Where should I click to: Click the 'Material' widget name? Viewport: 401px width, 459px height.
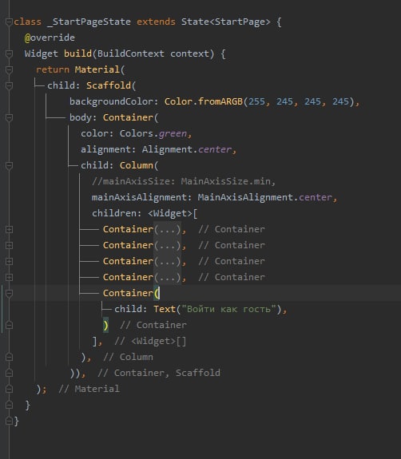click(97, 69)
